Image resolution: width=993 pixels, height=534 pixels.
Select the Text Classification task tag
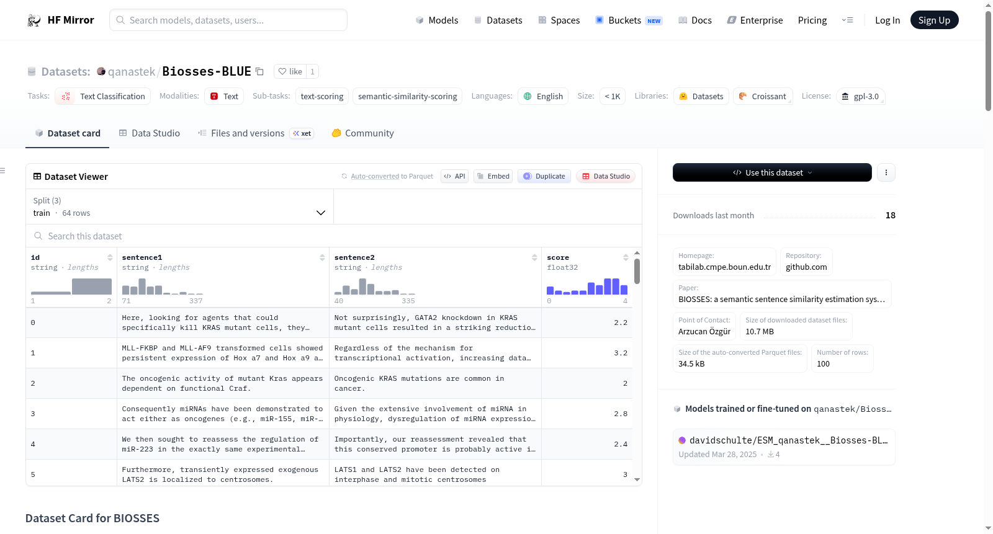(103, 96)
